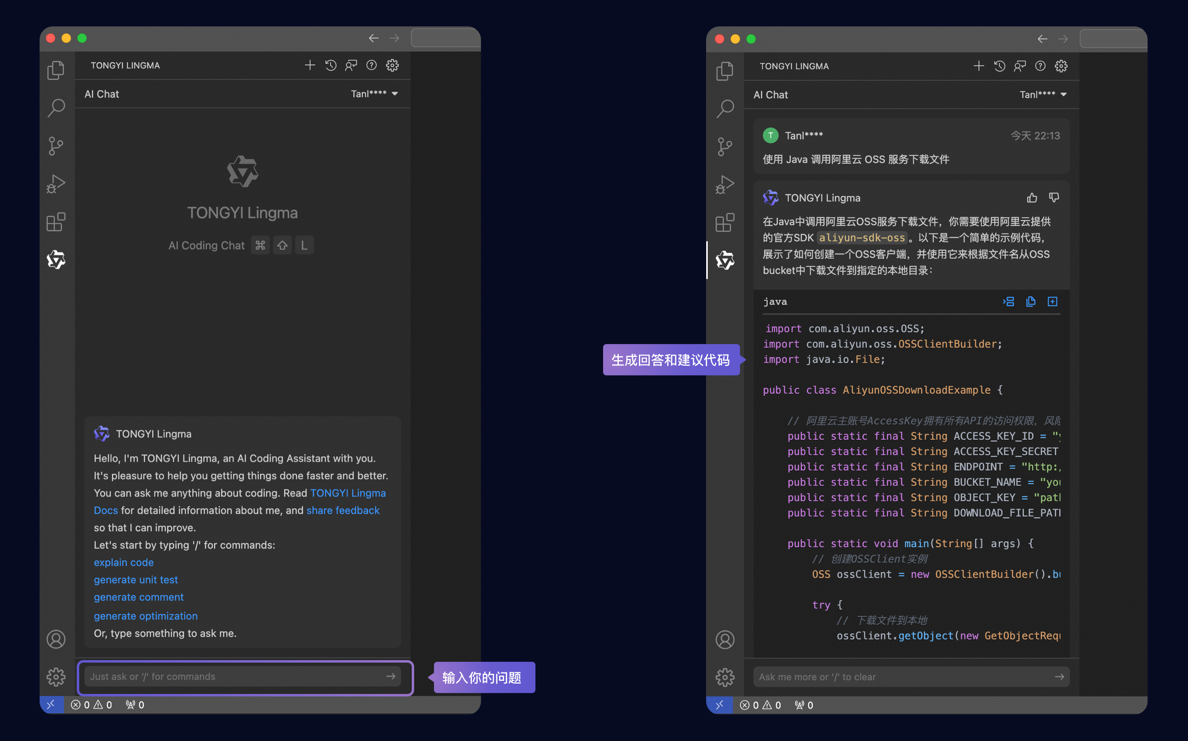
Task: Open errors and warnings in right status bar
Action: click(x=760, y=705)
